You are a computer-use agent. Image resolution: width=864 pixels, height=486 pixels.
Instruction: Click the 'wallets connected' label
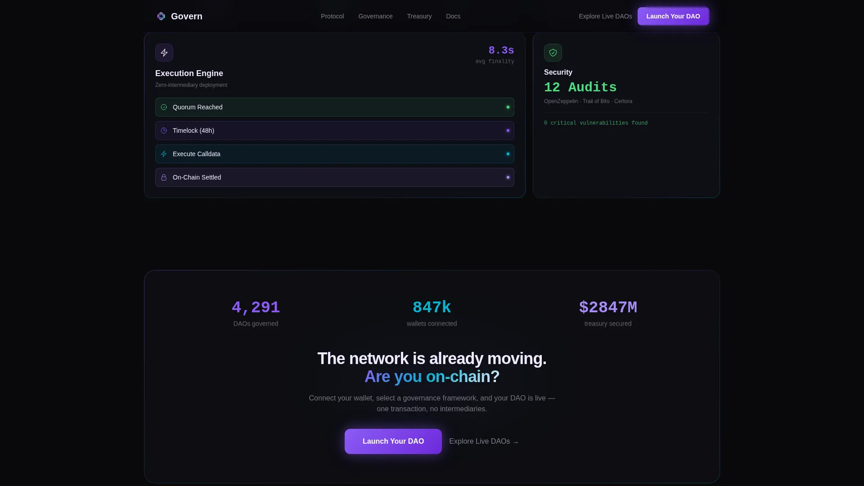pos(432,324)
